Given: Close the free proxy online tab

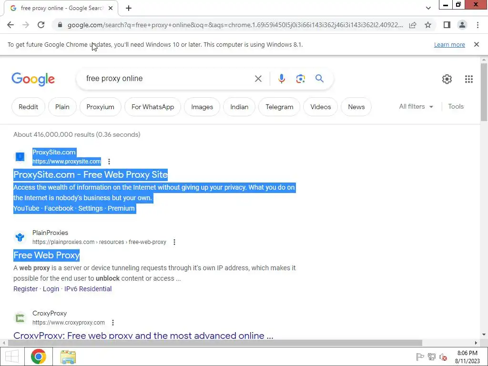Looking at the screenshot, I should [x=111, y=8].
